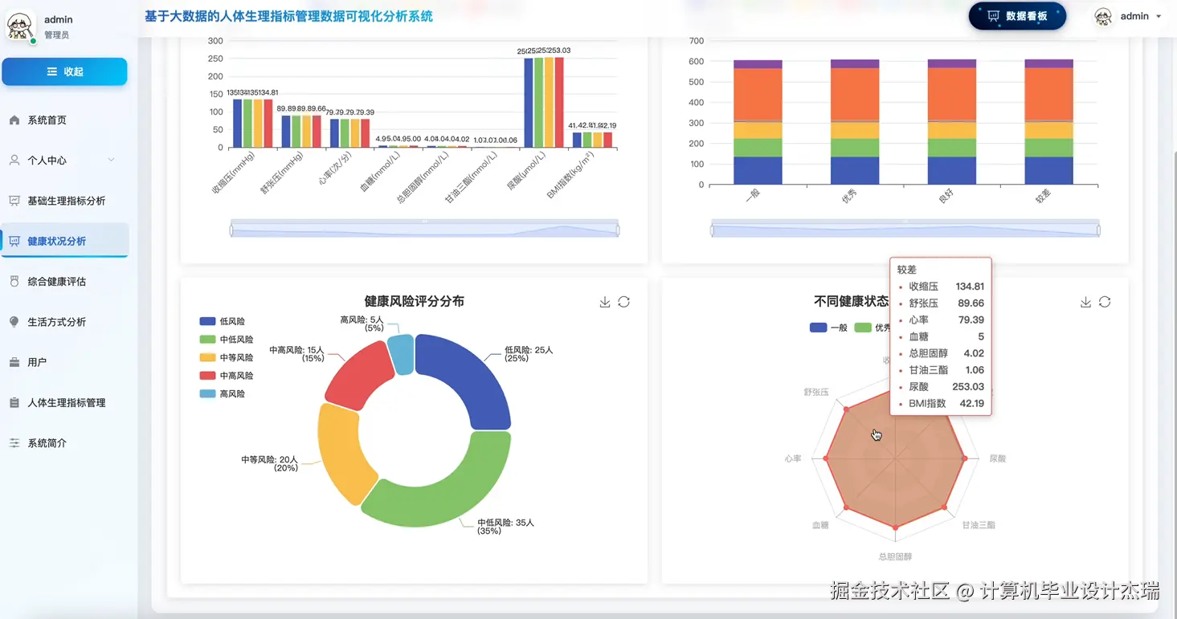Click the 心率 radar axis label
Screen dimensions: 1177x619
tap(793, 458)
